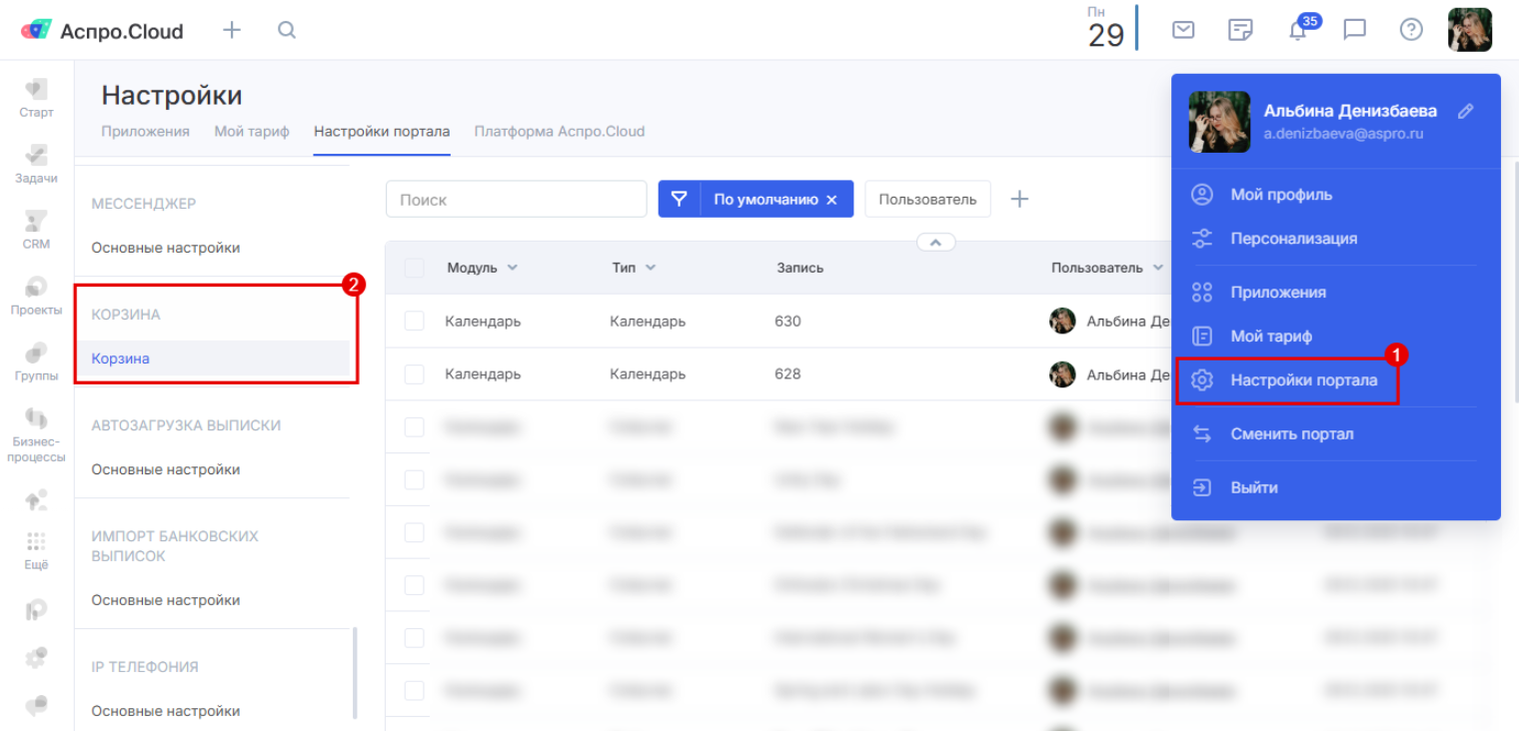Click the mail envelope icon
Image resolution: width=1519 pixels, height=731 pixels.
point(1183,30)
